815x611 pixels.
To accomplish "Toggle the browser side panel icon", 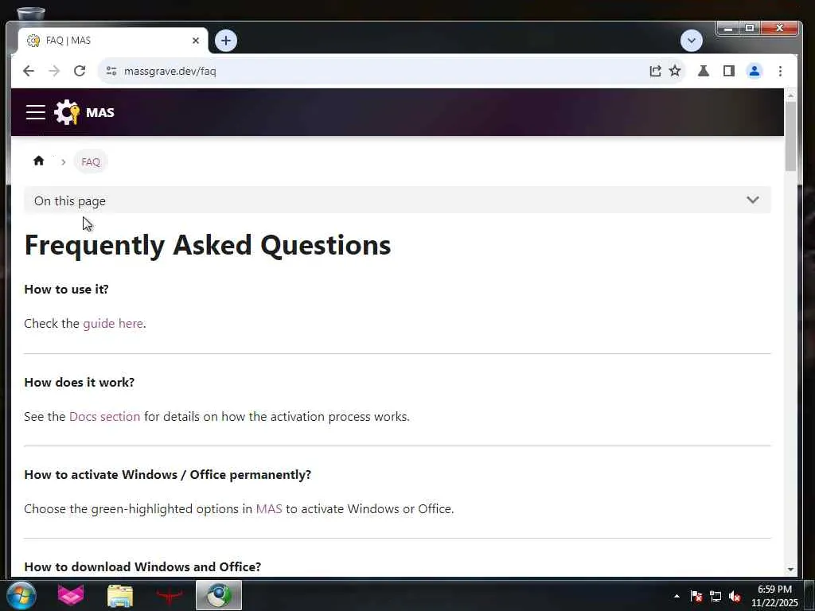I will coord(729,71).
